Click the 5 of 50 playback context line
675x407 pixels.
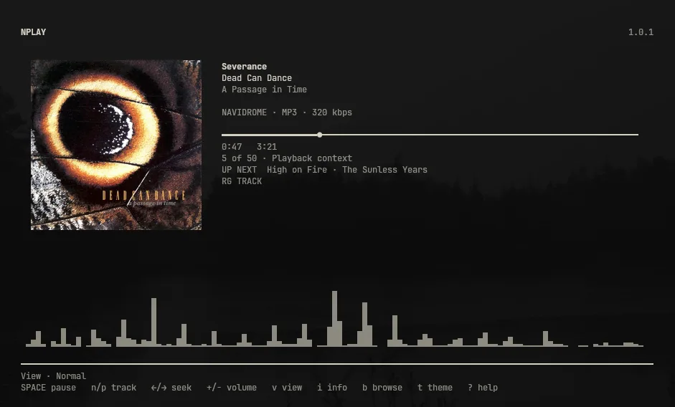(287, 158)
